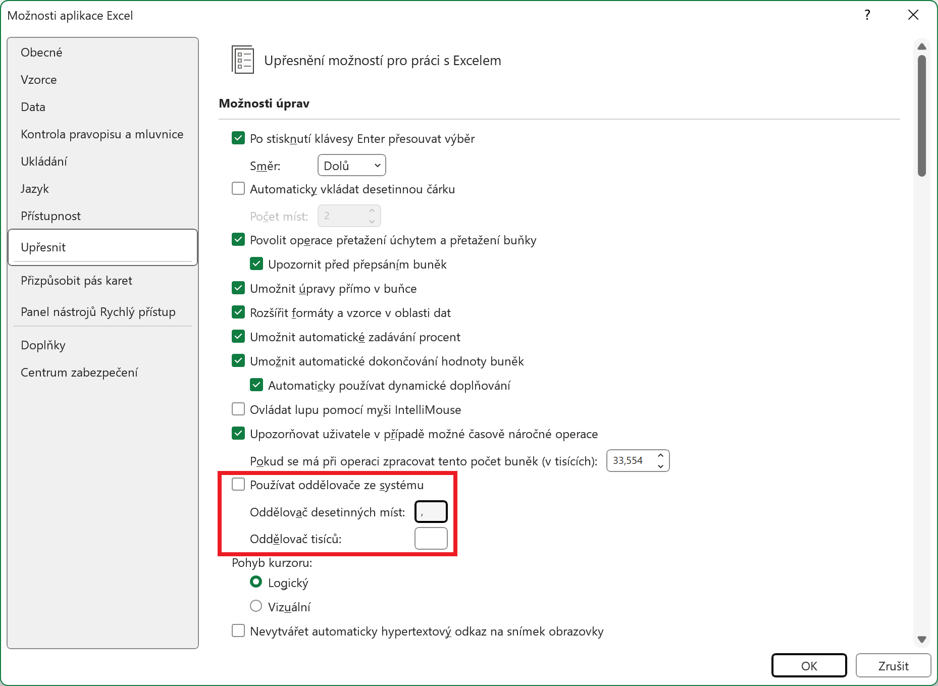Open the Jazyk category
The height and width of the screenshot is (686, 938).
pos(103,189)
